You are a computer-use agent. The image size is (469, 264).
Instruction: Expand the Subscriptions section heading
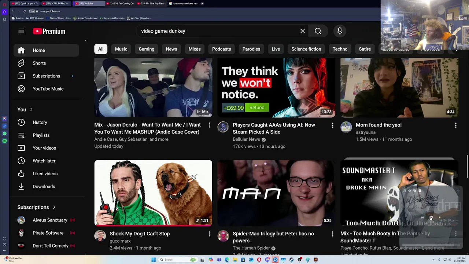(36, 207)
